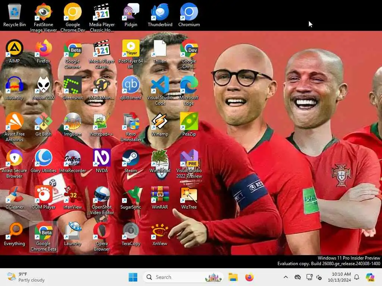The image size is (382, 286).
Task: Open GOM Player icon
Action: (x=43, y=197)
